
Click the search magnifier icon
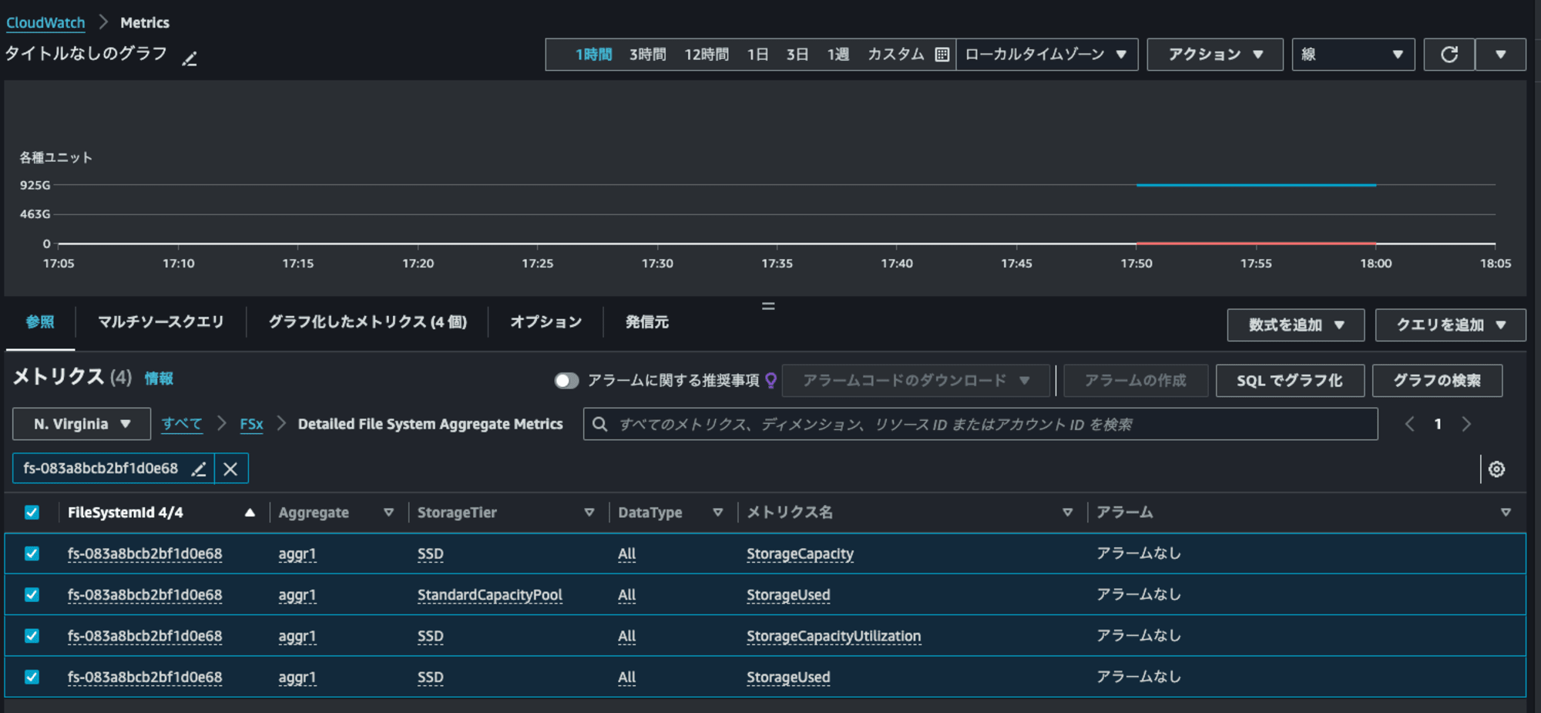pyautogui.click(x=599, y=425)
